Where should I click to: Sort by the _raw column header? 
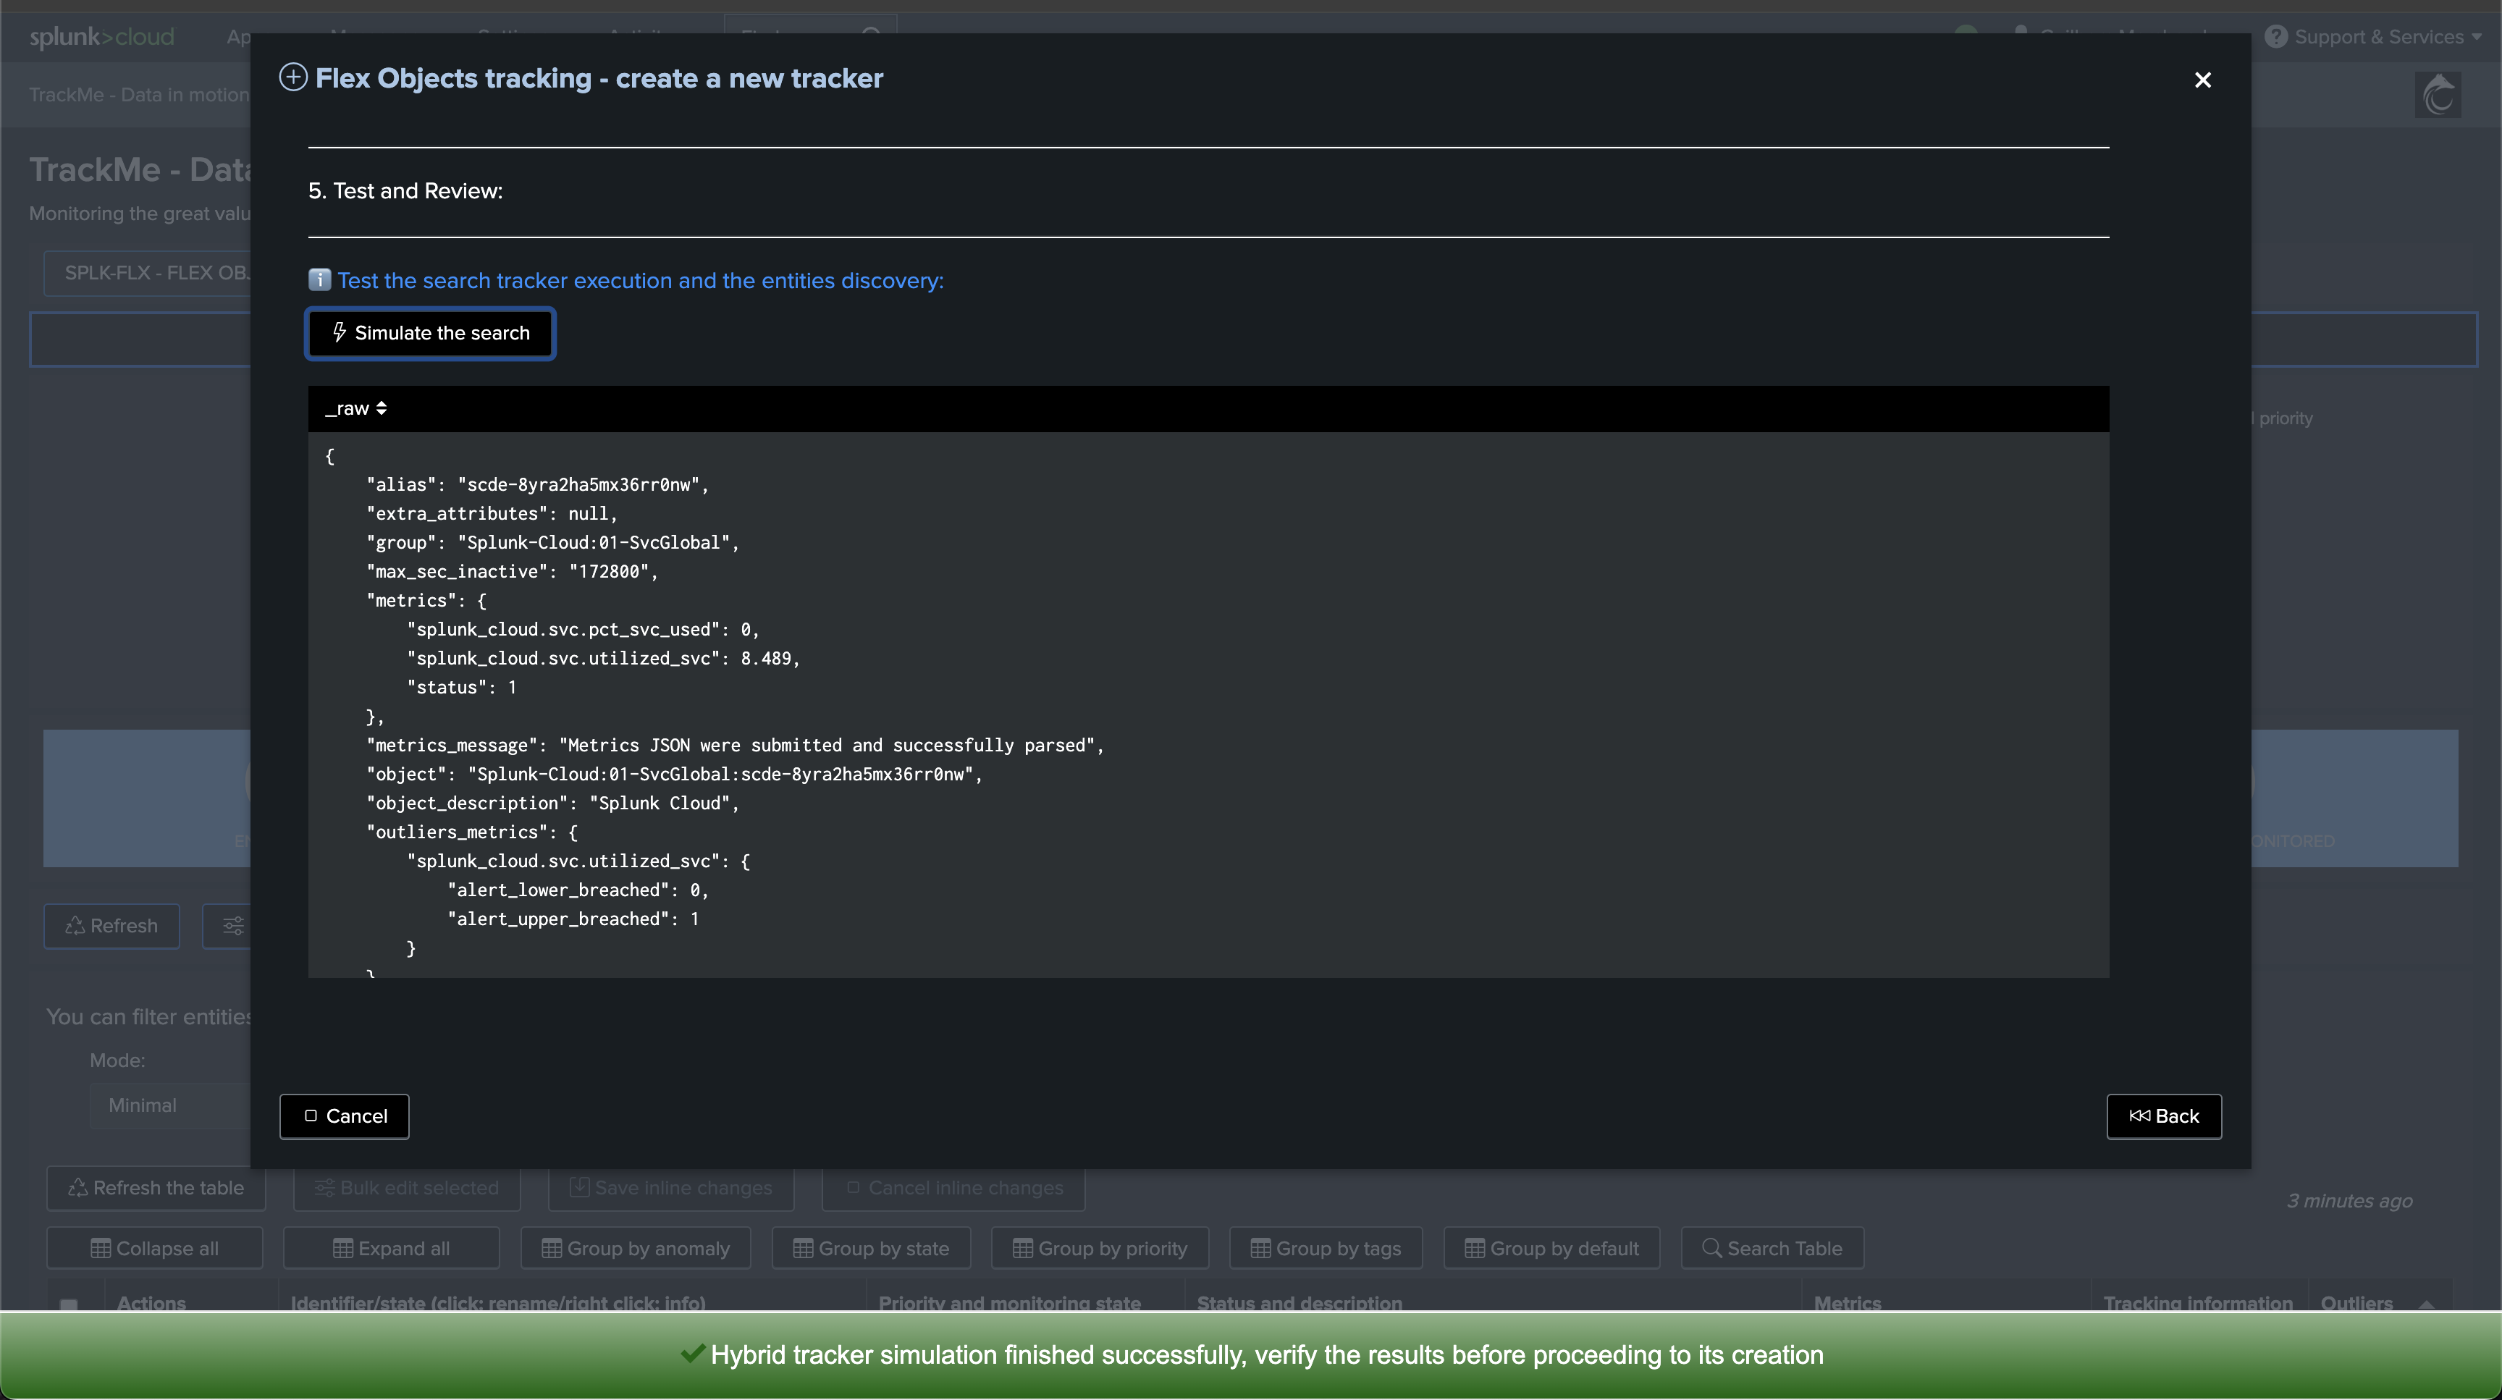point(355,409)
